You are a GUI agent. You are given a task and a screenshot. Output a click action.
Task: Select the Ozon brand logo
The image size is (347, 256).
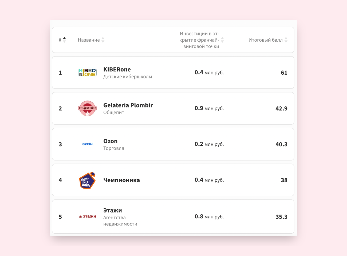click(x=87, y=144)
